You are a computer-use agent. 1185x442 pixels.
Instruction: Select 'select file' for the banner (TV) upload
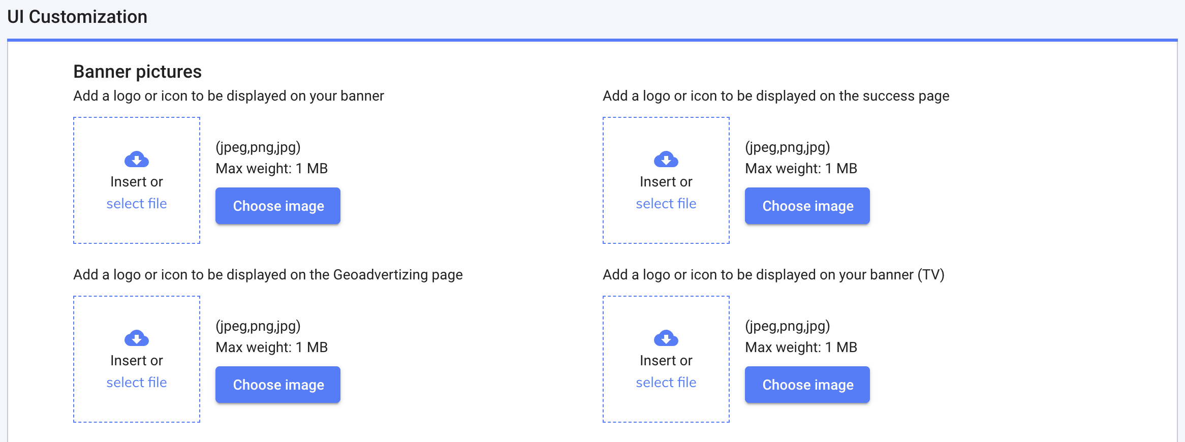click(x=666, y=382)
